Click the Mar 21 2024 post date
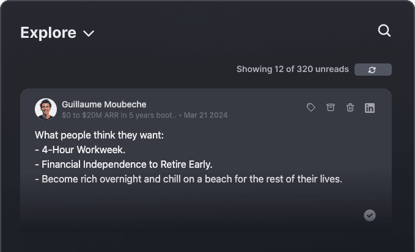This screenshot has height=252, width=415. pos(205,115)
